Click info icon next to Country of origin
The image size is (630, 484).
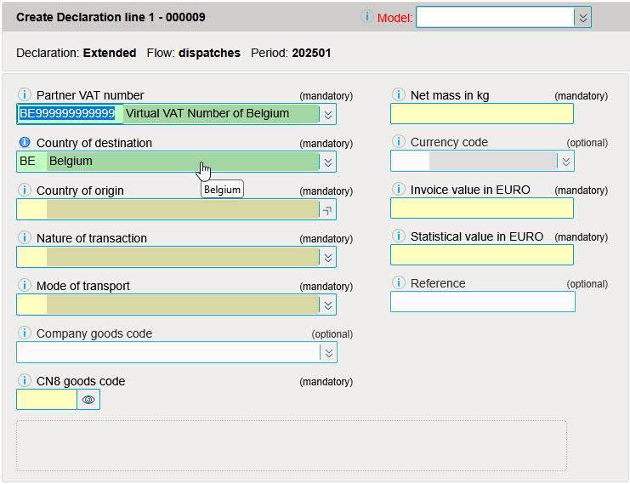pos(24,191)
